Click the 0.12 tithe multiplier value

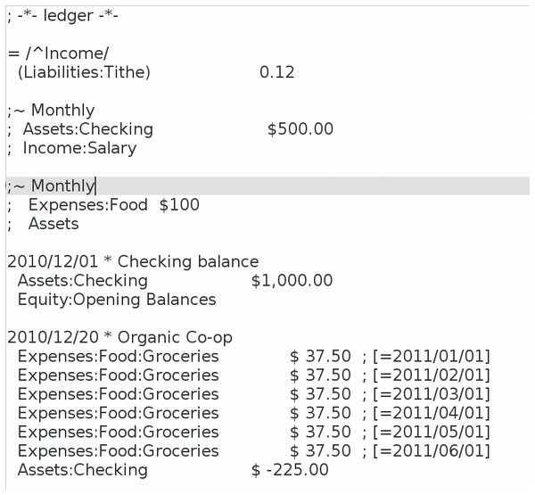click(276, 72)
